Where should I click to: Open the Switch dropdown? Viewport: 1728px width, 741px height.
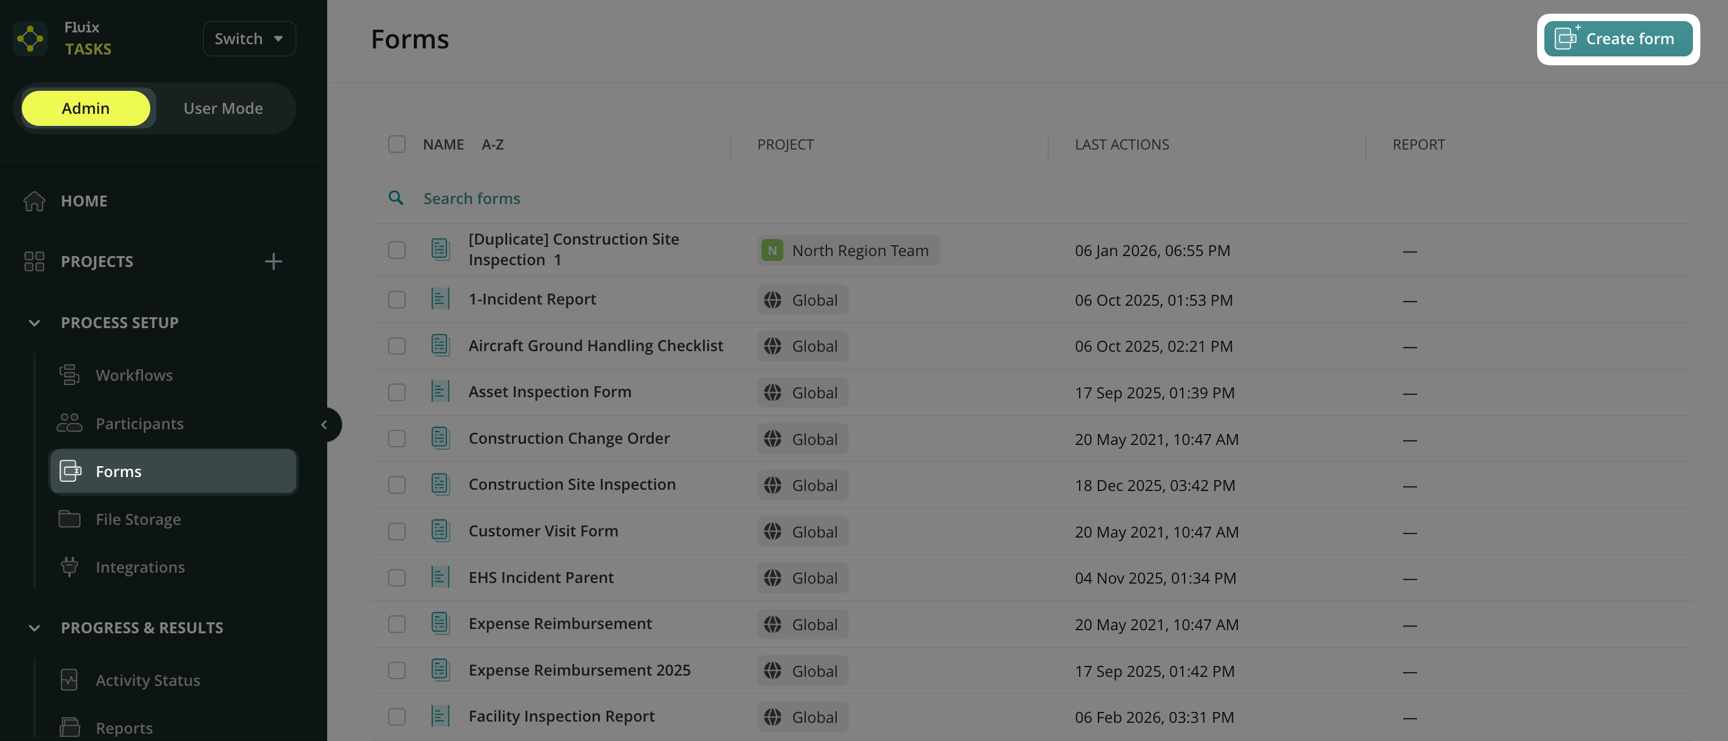click(249, 39)
